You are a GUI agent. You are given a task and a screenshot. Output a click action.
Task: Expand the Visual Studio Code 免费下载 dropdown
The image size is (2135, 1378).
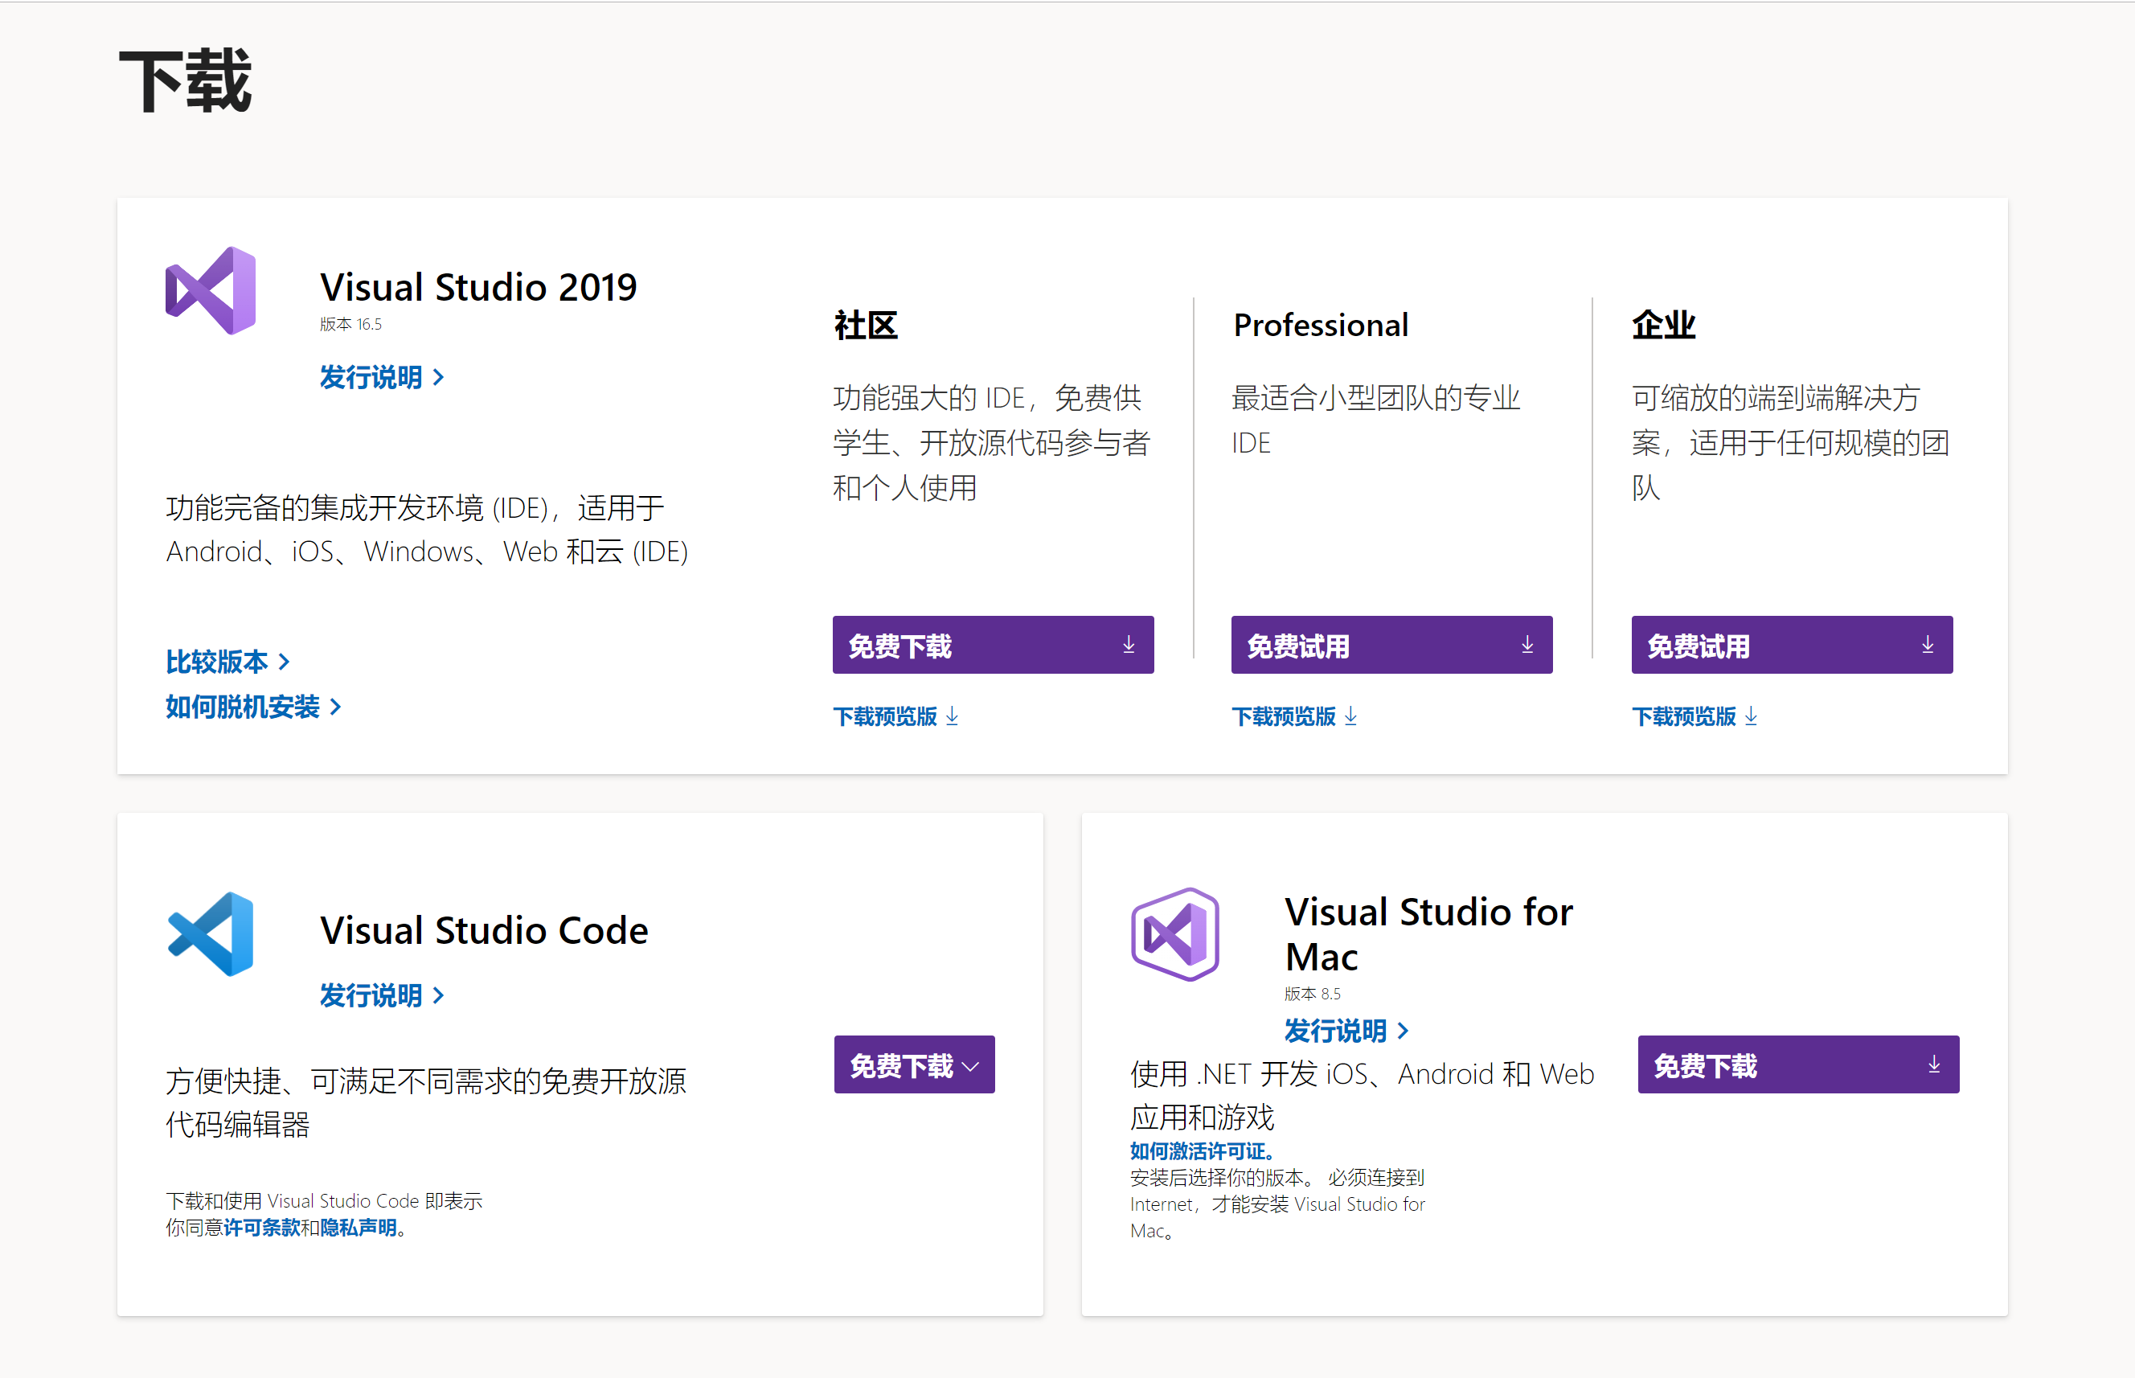(971, 1064)
